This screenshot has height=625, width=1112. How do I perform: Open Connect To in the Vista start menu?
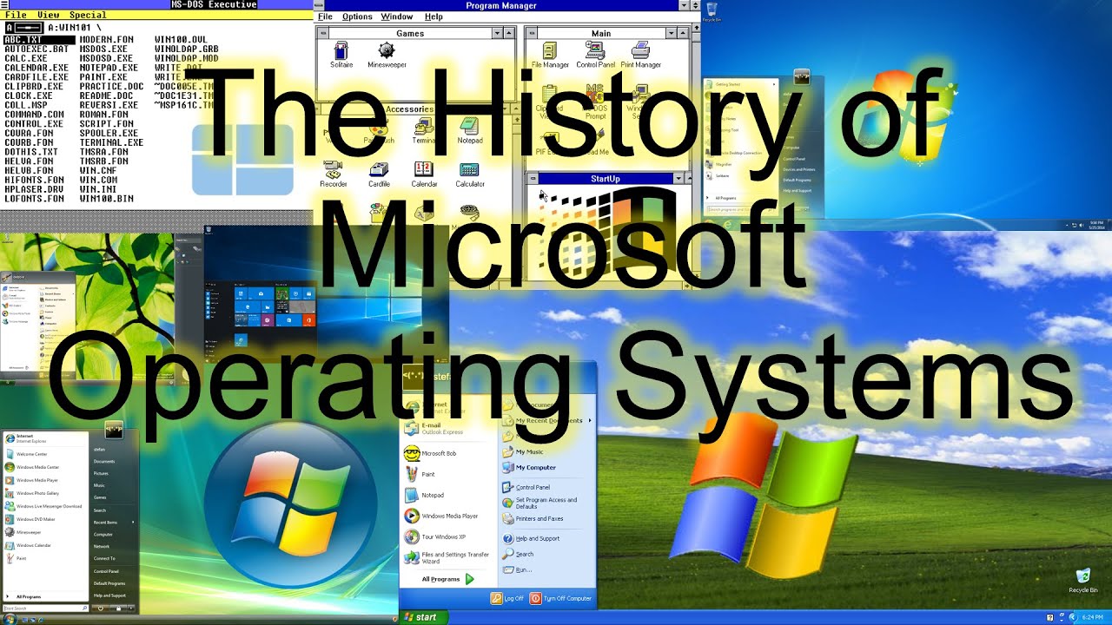click(x=104, y=558)
